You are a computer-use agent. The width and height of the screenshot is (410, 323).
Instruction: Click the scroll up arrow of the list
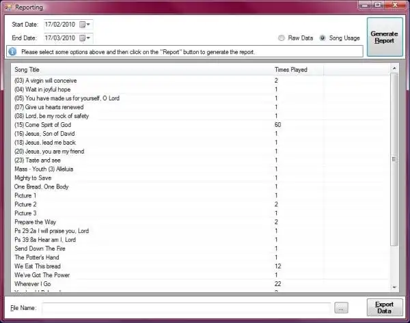394,68
